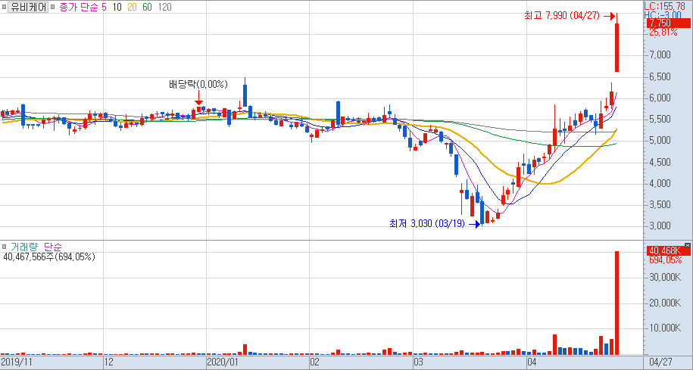Click the square marker before 종가 단순

coord(52,7)
